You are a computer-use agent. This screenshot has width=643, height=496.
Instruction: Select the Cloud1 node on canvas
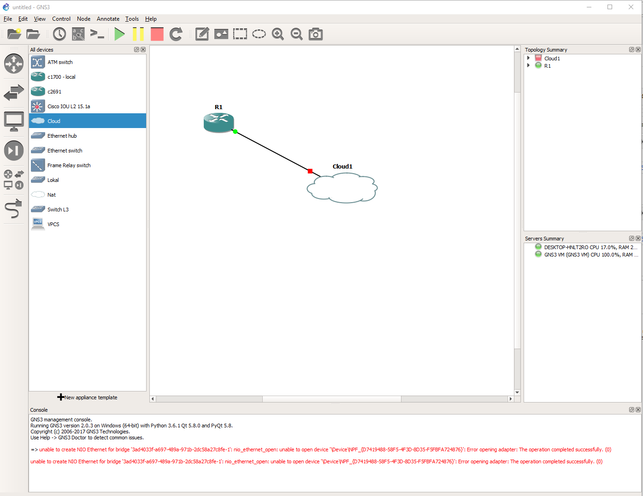[342, 188]
